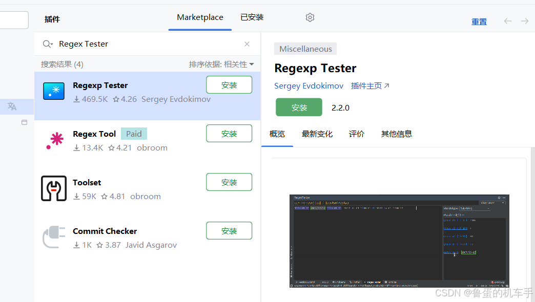Install the Commit Checker plugin
The width and height of the screenshot is (535, 302).
coord(229,231)
